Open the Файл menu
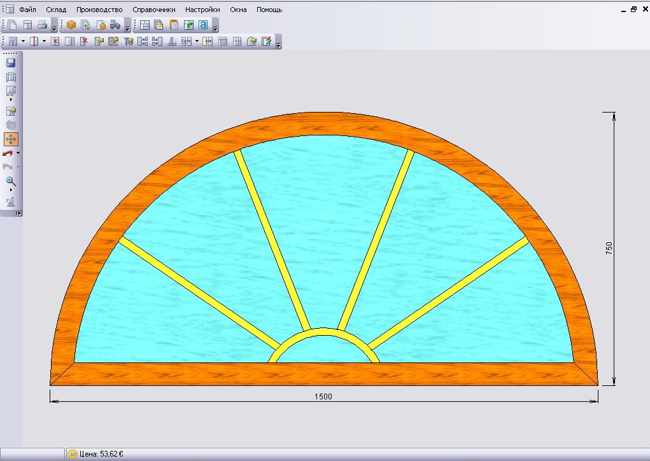 tap(27, 10)
